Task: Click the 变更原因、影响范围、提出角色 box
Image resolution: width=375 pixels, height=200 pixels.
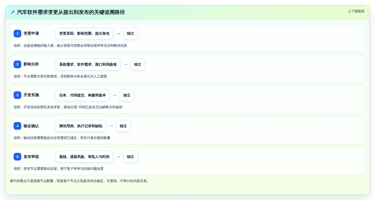Action: [84, 34]
